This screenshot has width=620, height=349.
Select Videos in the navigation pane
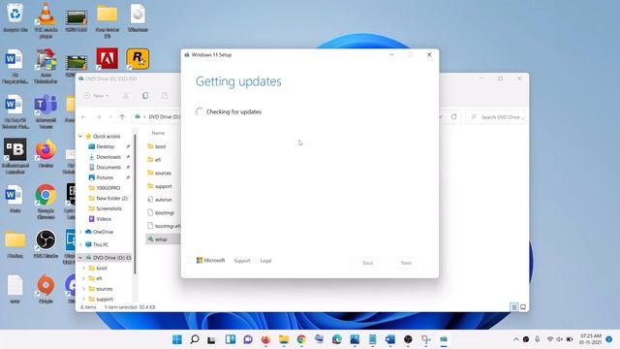[x=104, y=218]
